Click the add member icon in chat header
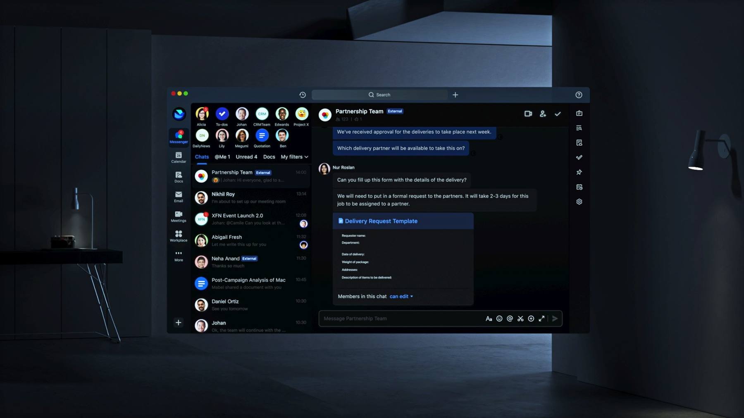 click(543, 114)
